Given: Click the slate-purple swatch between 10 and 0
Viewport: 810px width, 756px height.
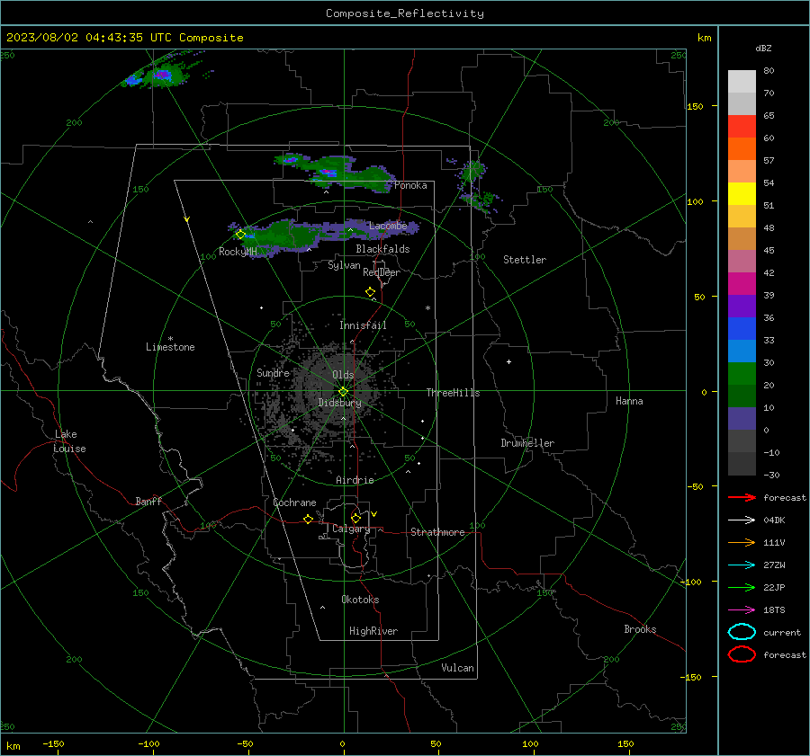Looking at the screenshot, I should [x=742, y=419].
